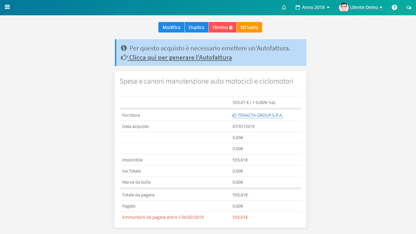
Task: Open help via question mark icon
Action: (x=394, y=7)
